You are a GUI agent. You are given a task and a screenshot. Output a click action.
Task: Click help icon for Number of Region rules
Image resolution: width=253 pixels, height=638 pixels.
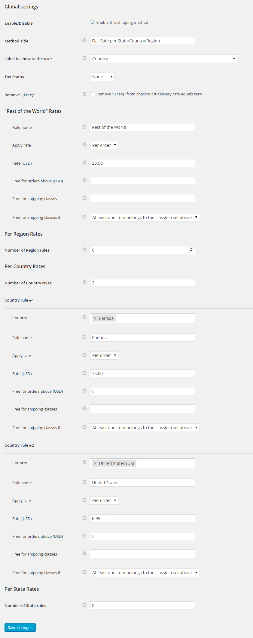point(84,249)
